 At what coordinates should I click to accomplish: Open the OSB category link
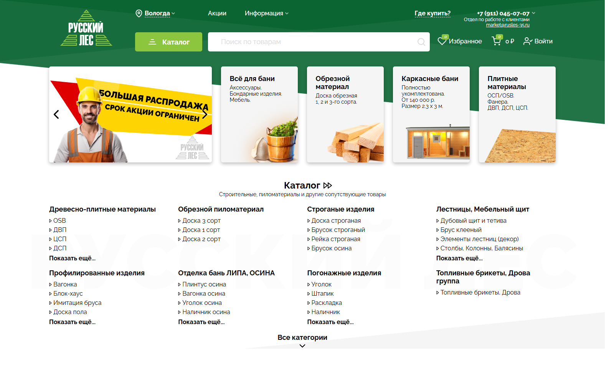(59, 220)
